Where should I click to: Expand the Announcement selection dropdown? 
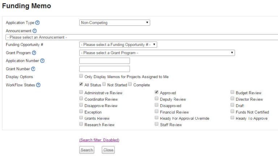(x=141, y=37)
